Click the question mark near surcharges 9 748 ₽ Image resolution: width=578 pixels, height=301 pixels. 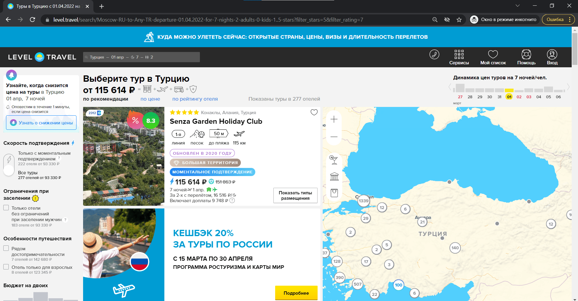232,201
